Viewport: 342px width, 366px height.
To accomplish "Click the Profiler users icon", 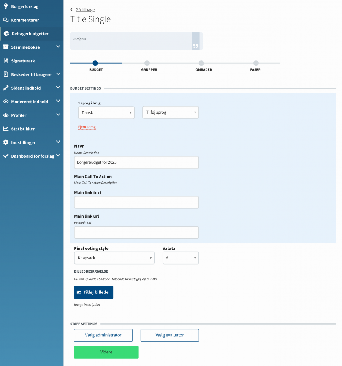I will [5, 115].
